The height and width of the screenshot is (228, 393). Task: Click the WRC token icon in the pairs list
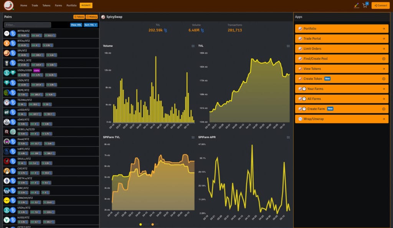(x=7, y=190)
